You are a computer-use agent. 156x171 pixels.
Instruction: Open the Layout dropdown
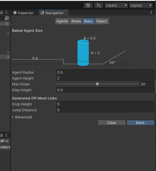[141, 5]
